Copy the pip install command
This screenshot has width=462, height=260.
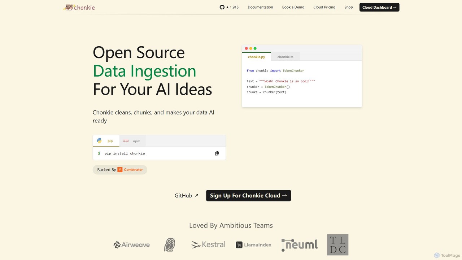(x=217, y=153)
